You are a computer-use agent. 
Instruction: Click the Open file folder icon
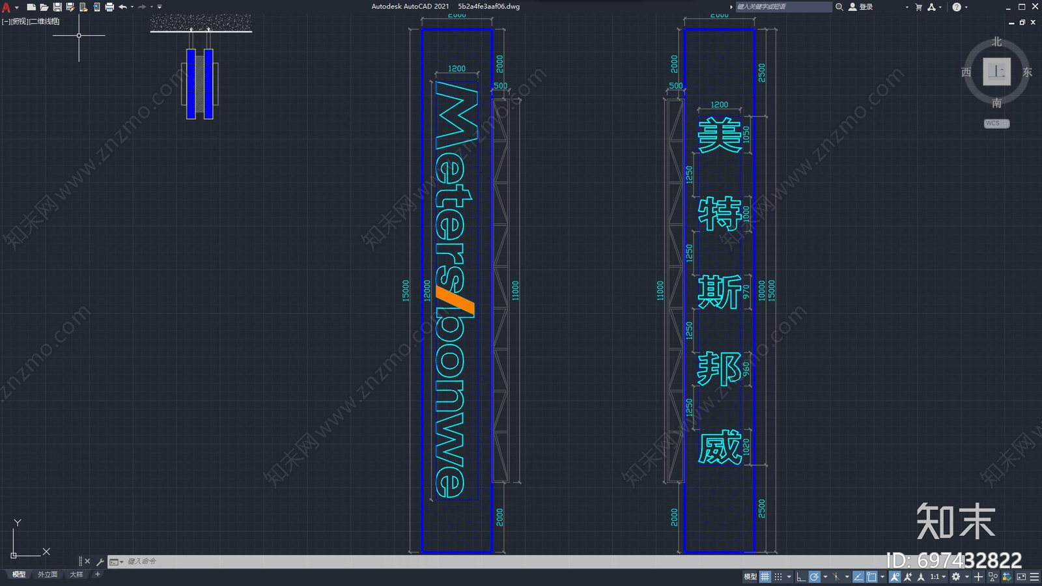pos(44,7)
